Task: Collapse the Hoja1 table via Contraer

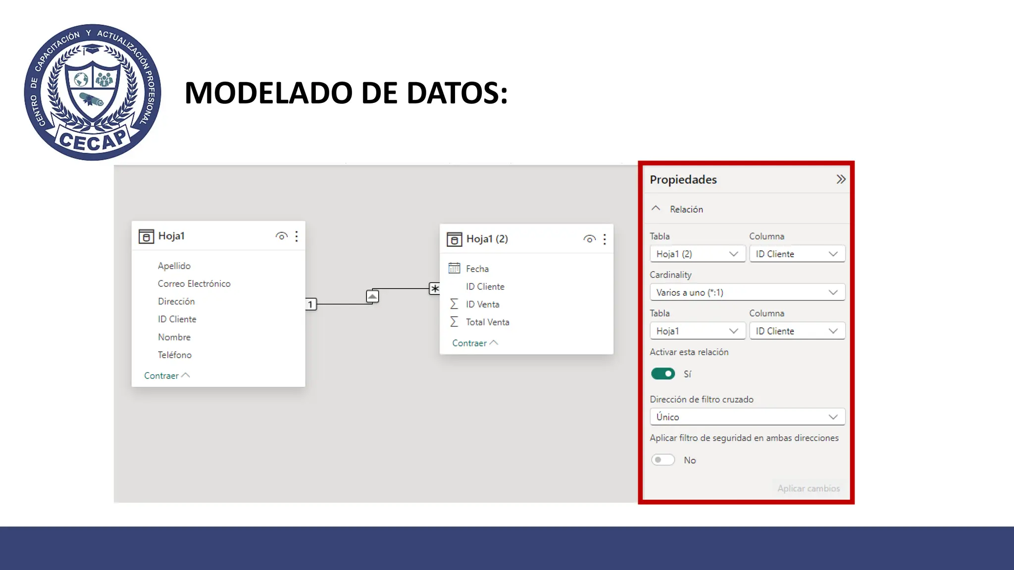Action: 167,376
